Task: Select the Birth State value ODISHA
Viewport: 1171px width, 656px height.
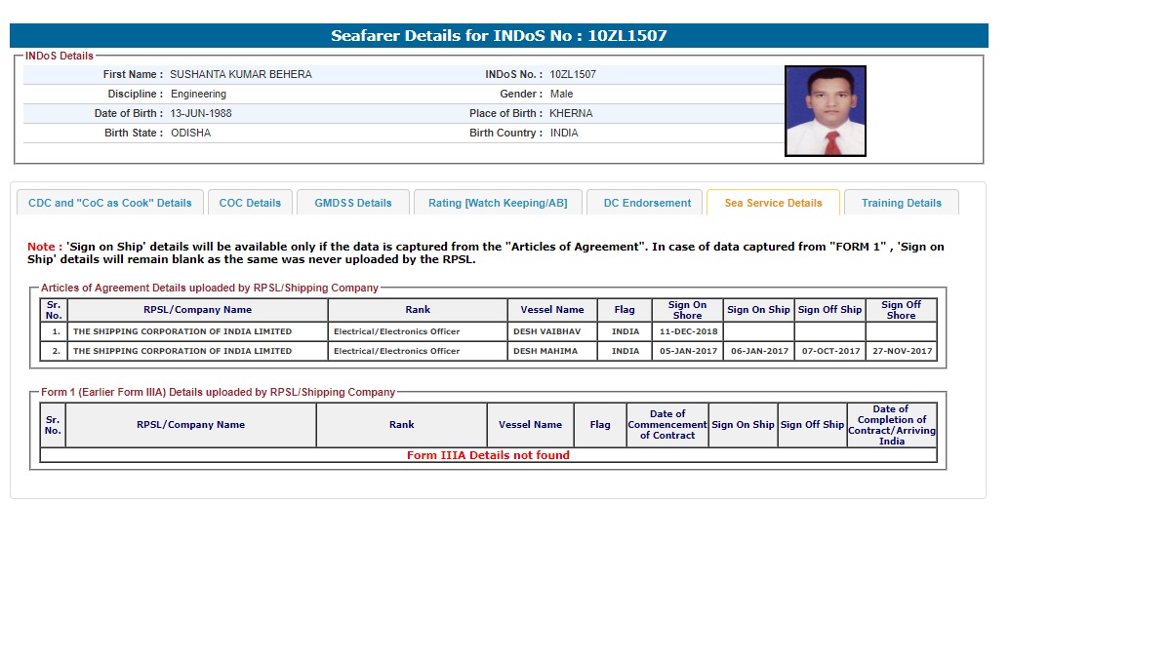Action: pos(190,133)
